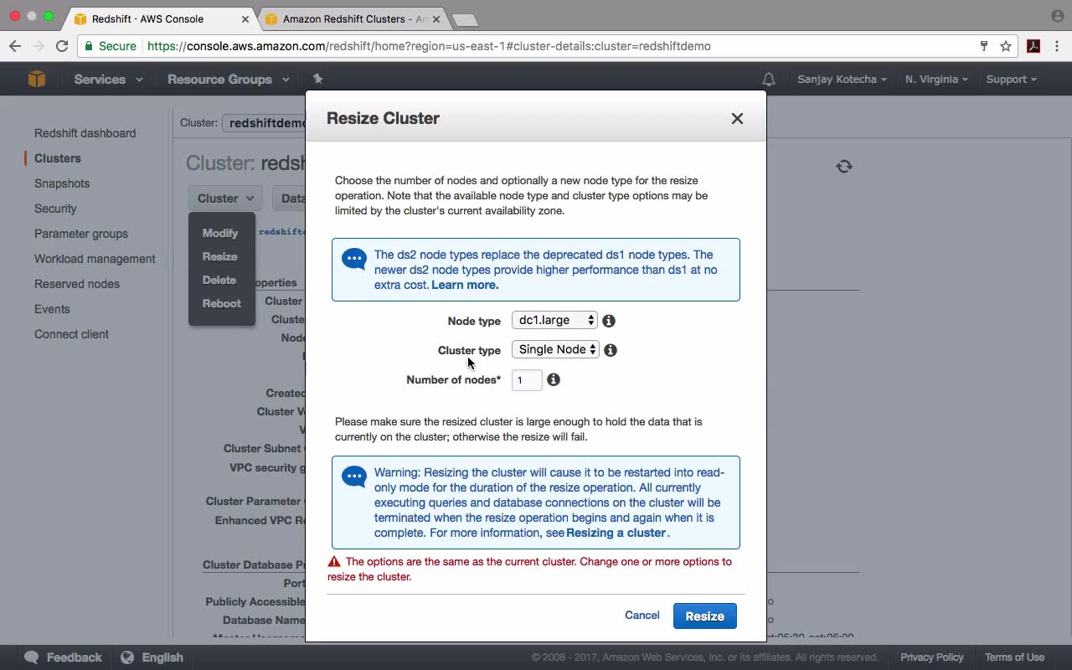Select Delete in the Cluster menu
Image resolution: width=1072 pixels, height=670 pixels.
(219, 280)
